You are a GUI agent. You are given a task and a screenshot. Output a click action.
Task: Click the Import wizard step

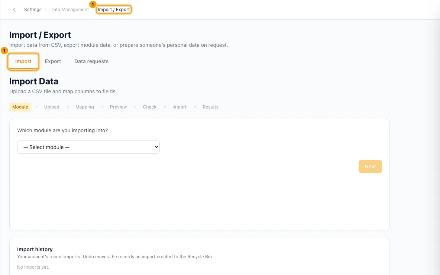[179, 107]
